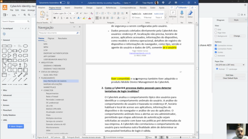The height and width of the screenshot is (139, 248).
Task: Pick the red font color
Action: (x=90, y=18)
